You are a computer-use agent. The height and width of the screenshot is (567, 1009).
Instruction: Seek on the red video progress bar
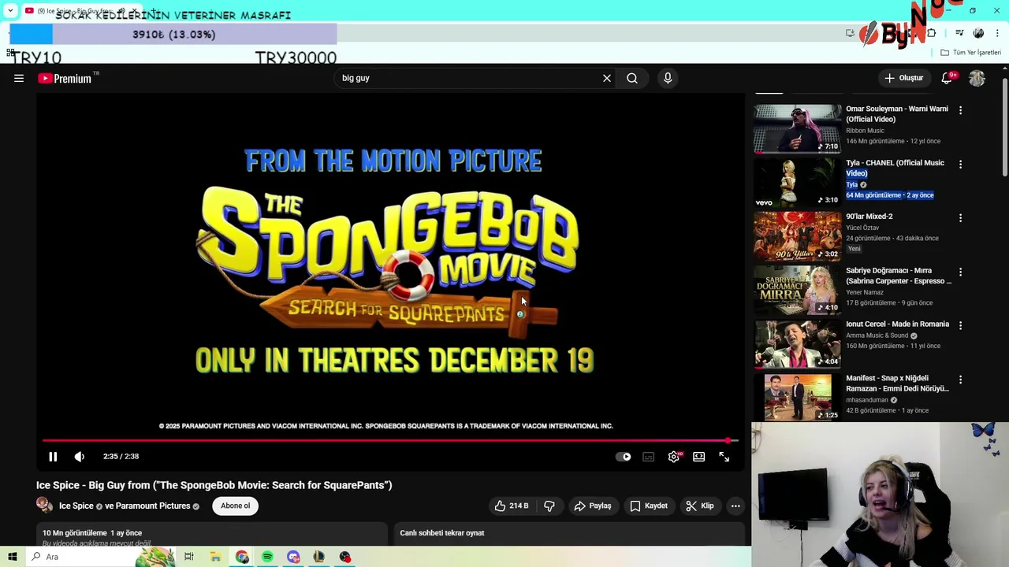point(390,441)
